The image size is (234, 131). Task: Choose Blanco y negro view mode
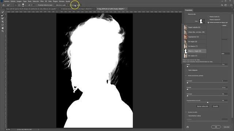pyautogui.click(x=195, y=51)
